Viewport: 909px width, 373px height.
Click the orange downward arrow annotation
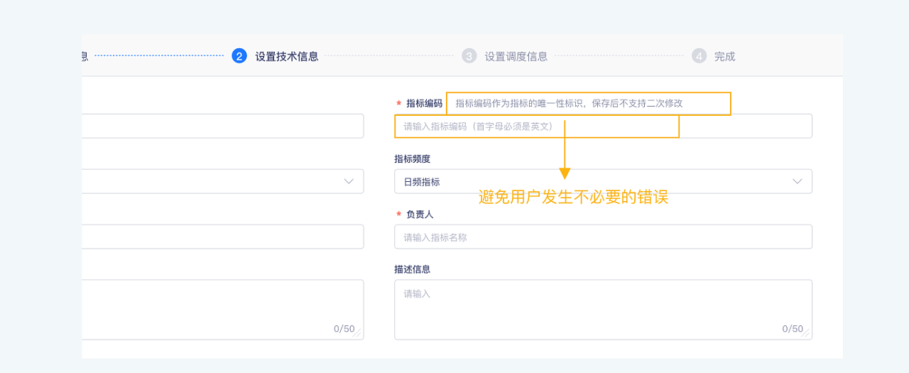(565, 172)
